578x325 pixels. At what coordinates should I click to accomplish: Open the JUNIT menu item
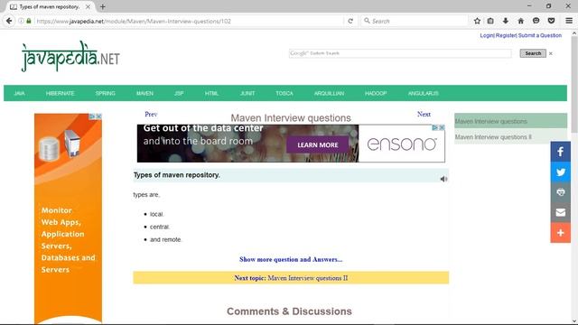click(247, 94)
